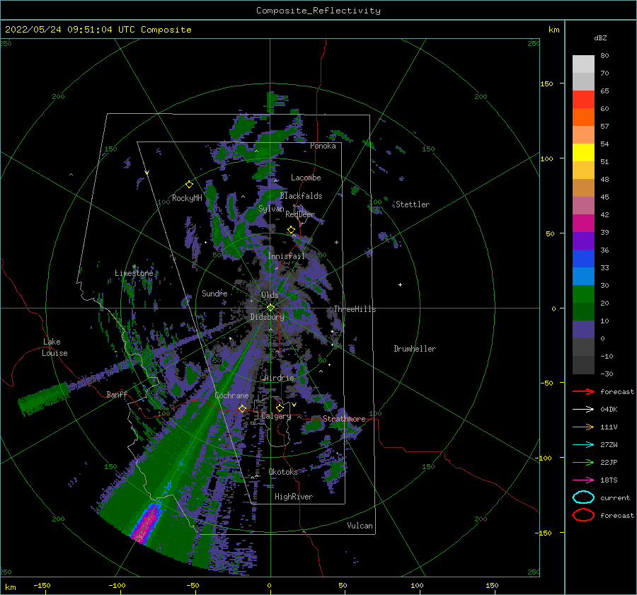Click the cyan current ellipse icon

[x=583, y=497]
